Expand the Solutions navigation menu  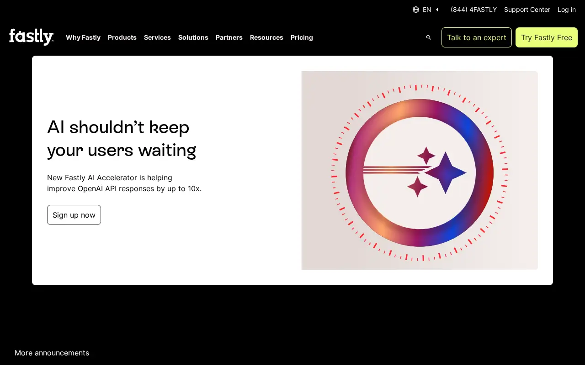193,37
